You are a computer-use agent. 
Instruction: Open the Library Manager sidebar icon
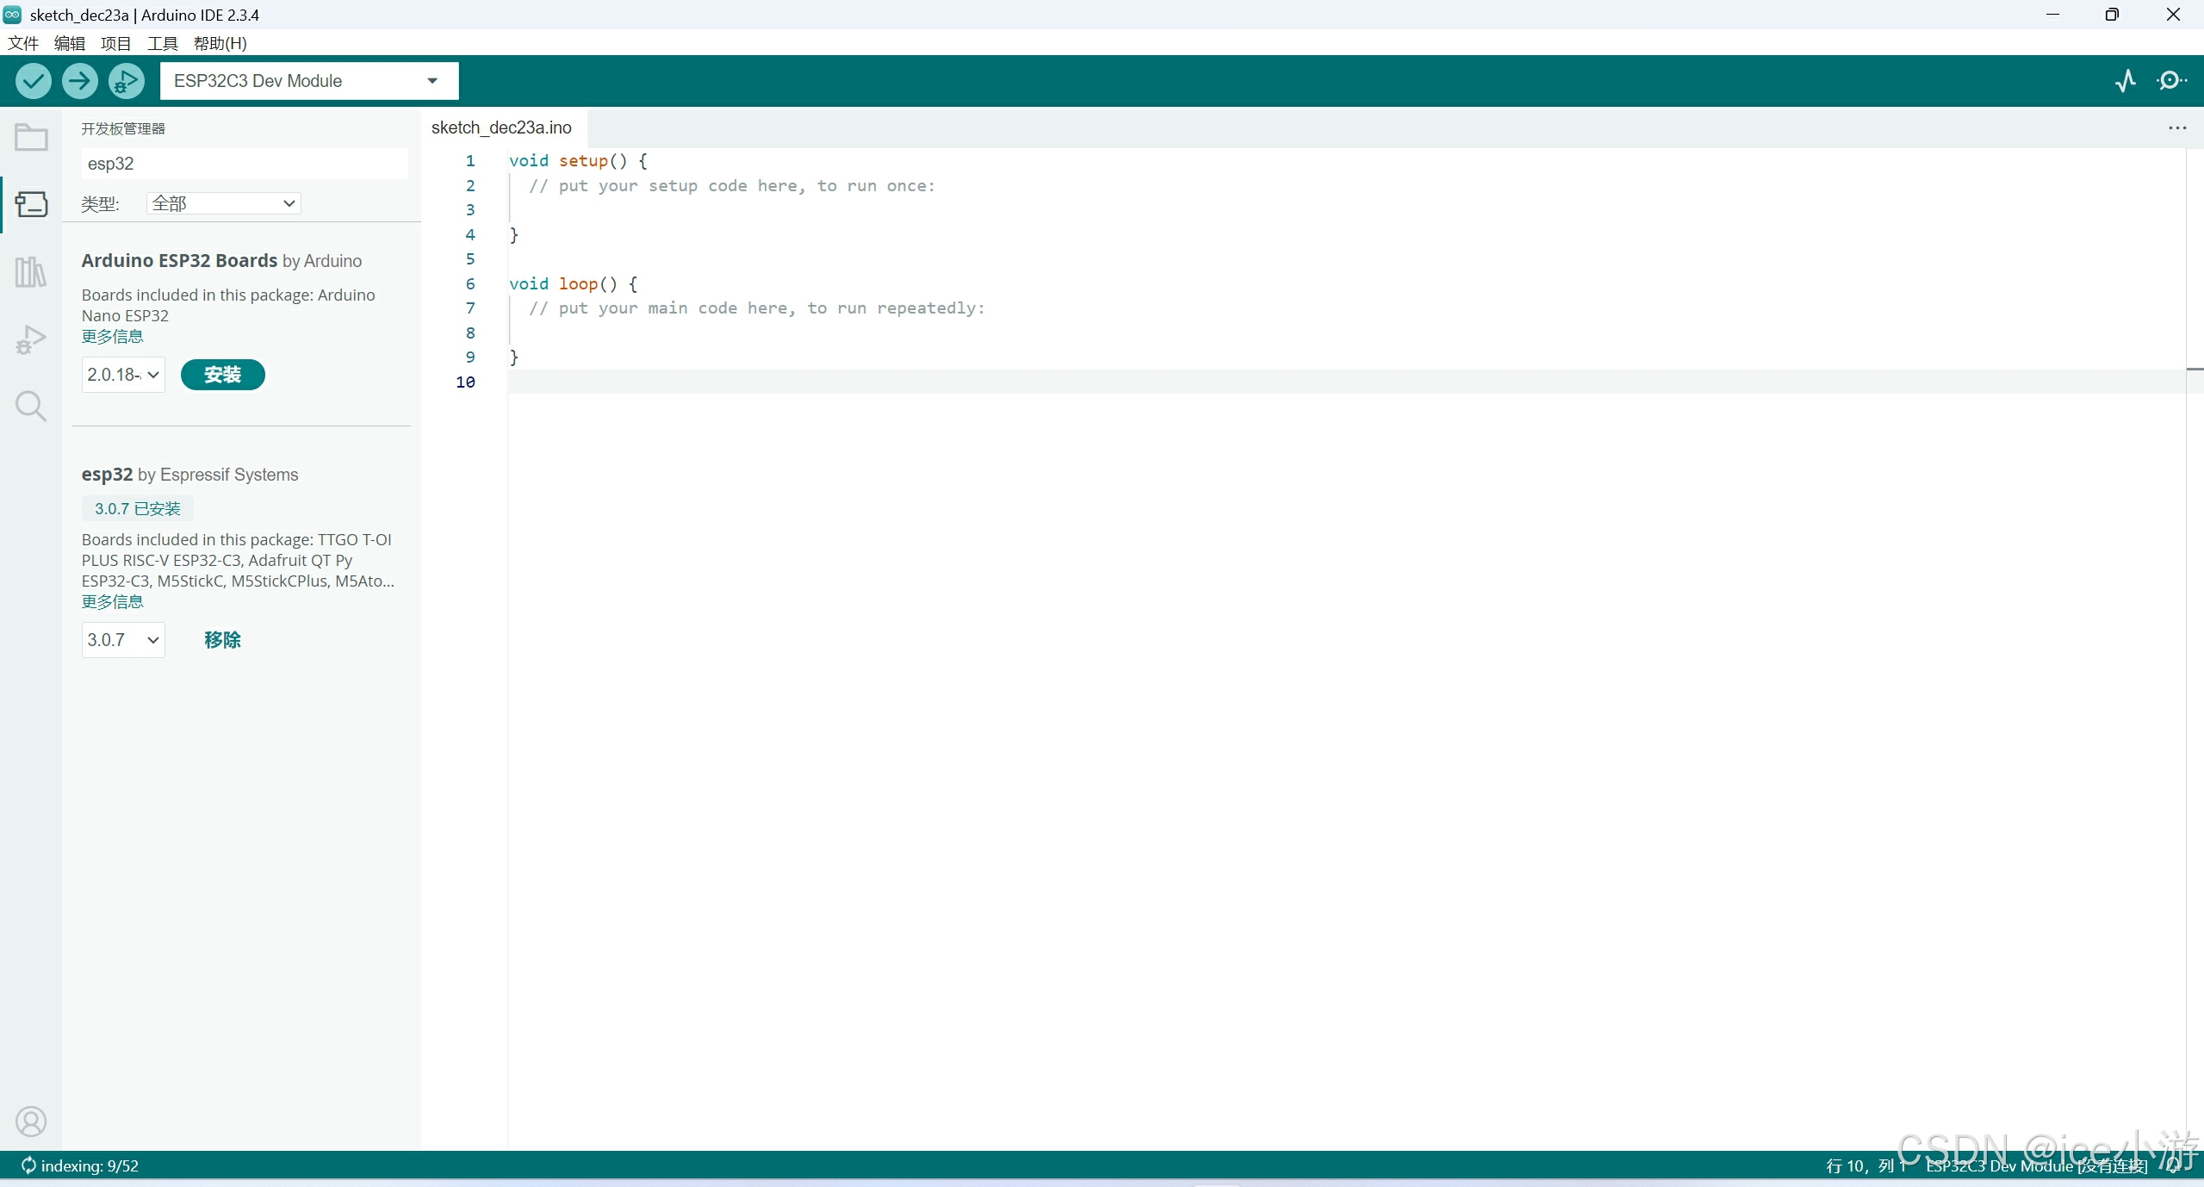pos(31,272)
